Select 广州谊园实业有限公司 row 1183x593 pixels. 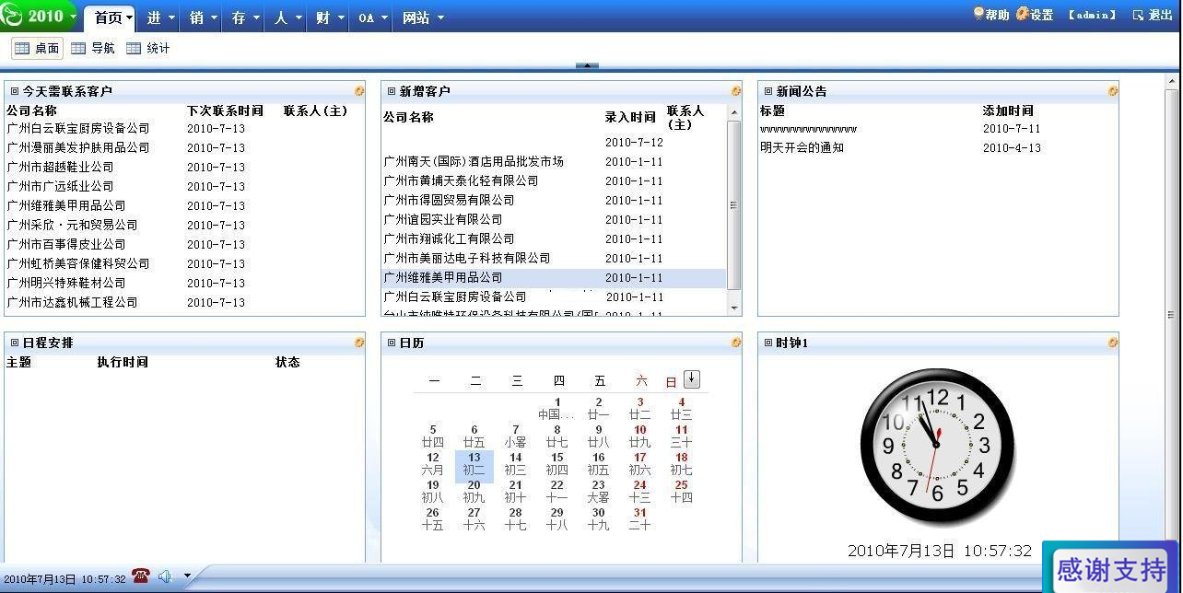tap(555, 219)
